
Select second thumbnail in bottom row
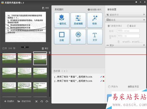(x=25, y=87)
